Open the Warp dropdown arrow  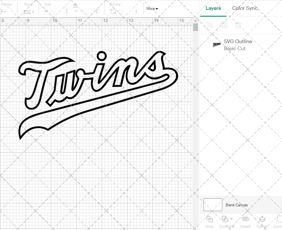coord(33,12)
